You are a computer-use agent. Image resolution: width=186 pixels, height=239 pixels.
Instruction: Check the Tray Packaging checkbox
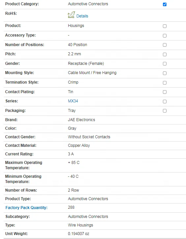coord(165,111)
